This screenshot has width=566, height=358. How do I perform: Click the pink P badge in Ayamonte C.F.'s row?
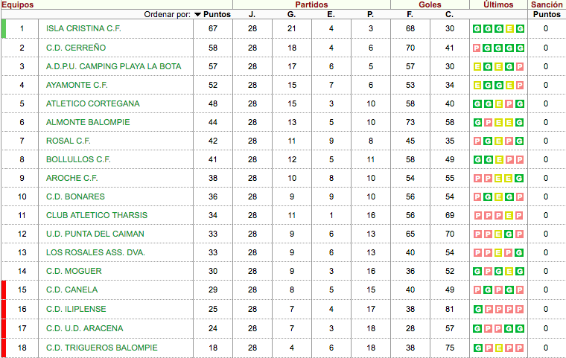(520, 85)
